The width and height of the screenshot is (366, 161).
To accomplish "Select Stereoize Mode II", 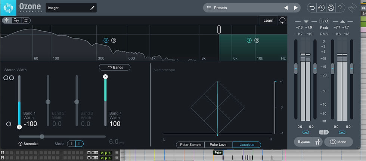I will tap(79, 144).
